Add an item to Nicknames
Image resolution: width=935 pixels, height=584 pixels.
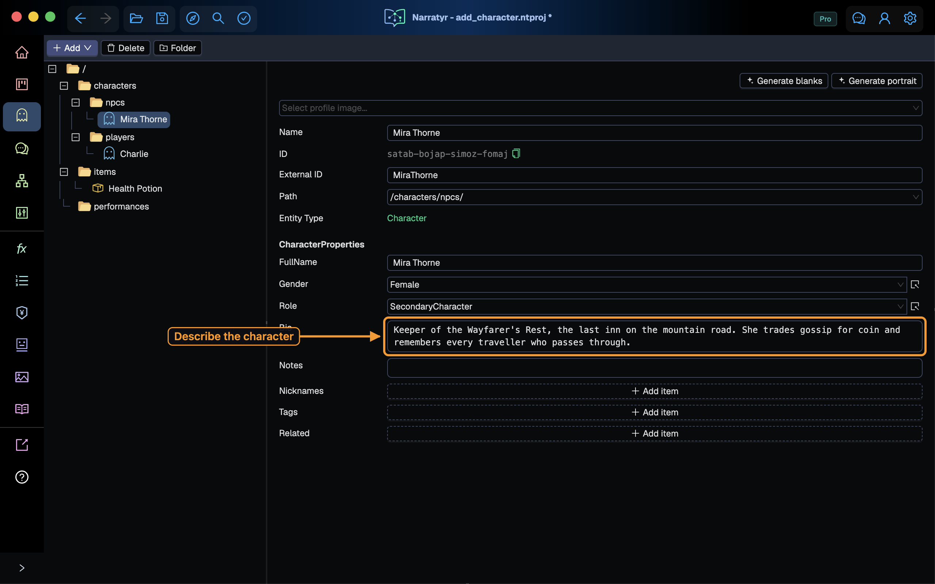click(654, 391)
